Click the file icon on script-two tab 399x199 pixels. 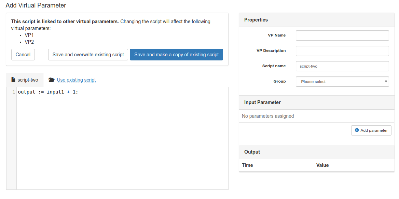coord(13,80)
